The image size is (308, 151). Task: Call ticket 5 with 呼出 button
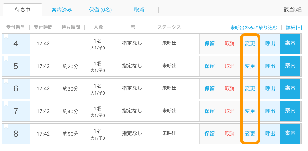(x=270, y=66)
